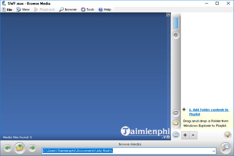
Task: Click the SWF.max title bar app icon
Action: pos(4,3)
